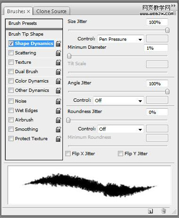Switch to the Clone Source tab
The image size is (179, 218).
pos(51,11)
